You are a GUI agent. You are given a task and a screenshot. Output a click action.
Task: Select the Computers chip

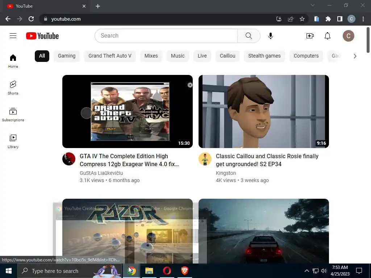[x=306, y=56]
